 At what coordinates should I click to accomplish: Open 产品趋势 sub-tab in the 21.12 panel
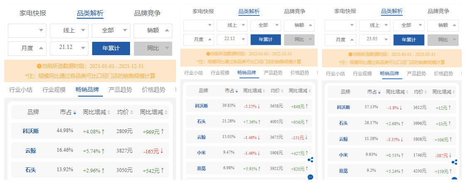(x=120, y=90)
